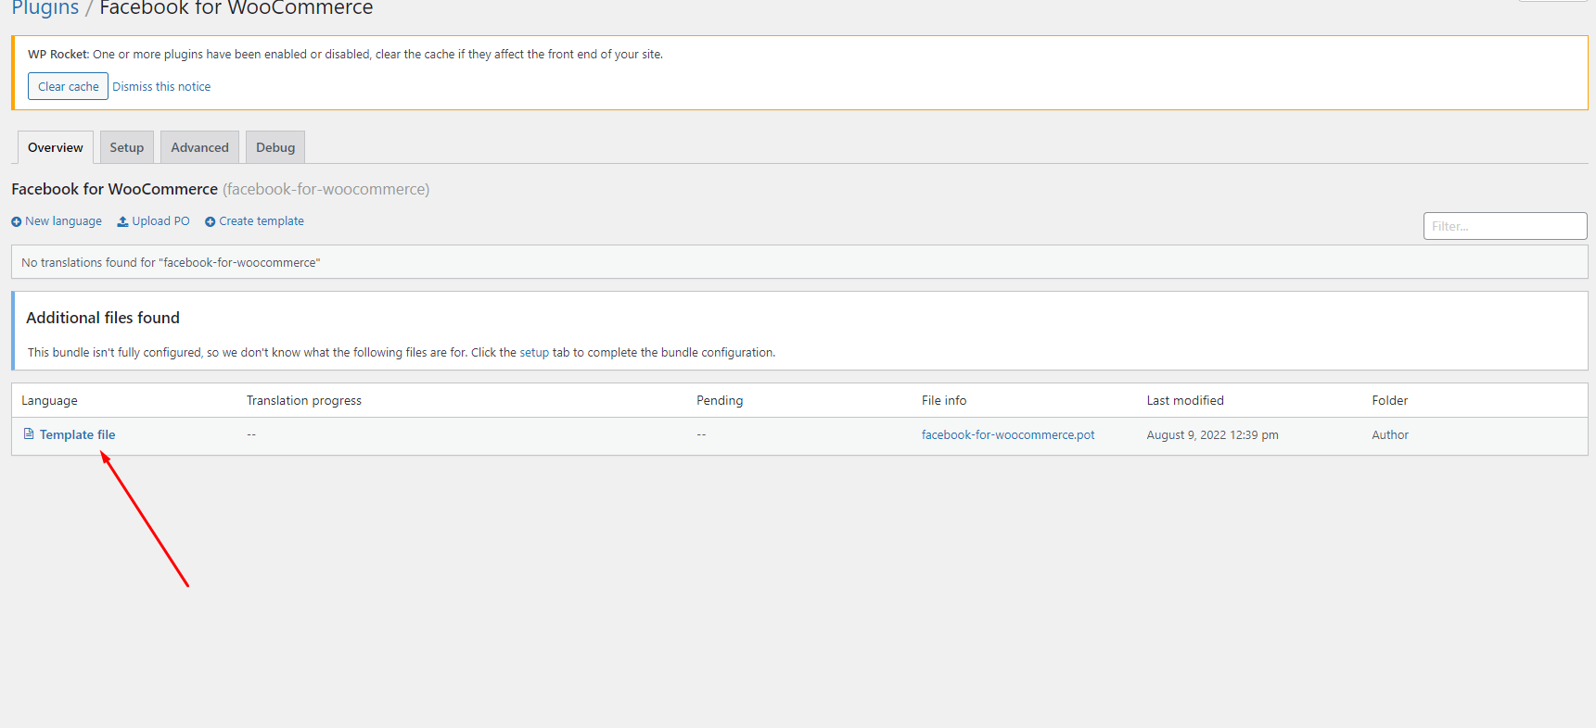1596x728 pixels.
Task: Click the Language column header
Action: tap(49, 400)
